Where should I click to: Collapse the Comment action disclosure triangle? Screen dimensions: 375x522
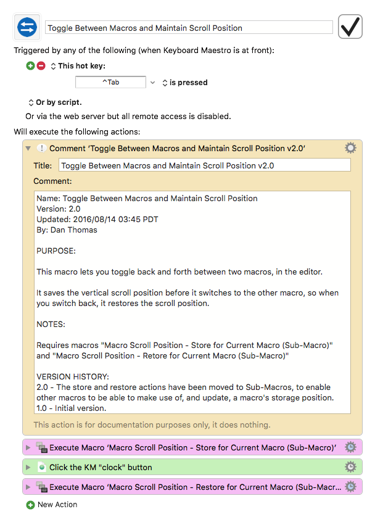[x=28, y=149]
